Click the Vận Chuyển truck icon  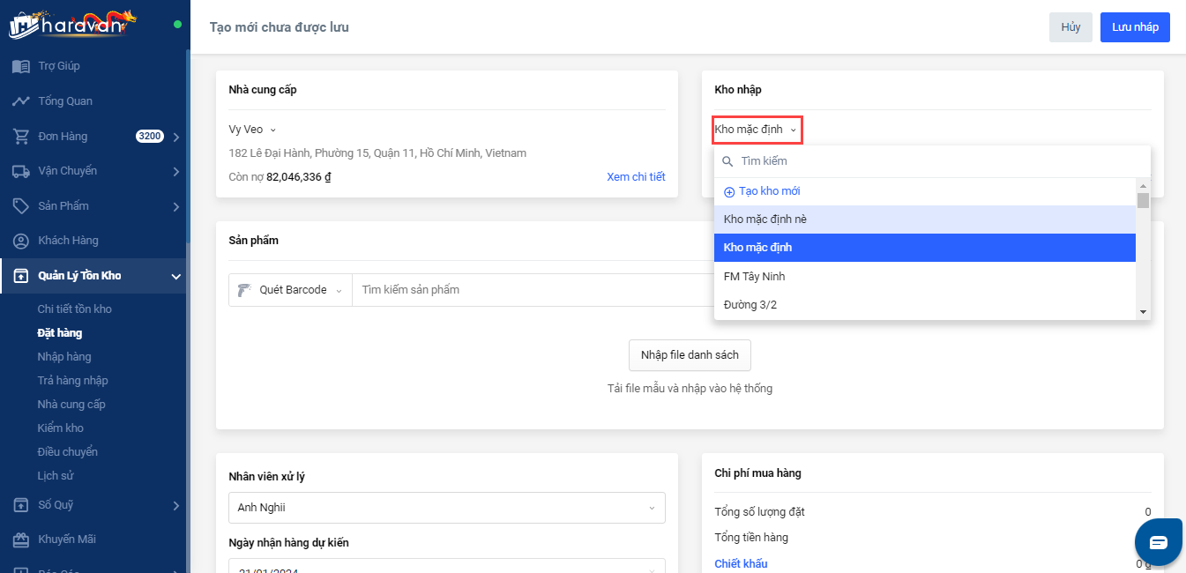tap(21, 171)
